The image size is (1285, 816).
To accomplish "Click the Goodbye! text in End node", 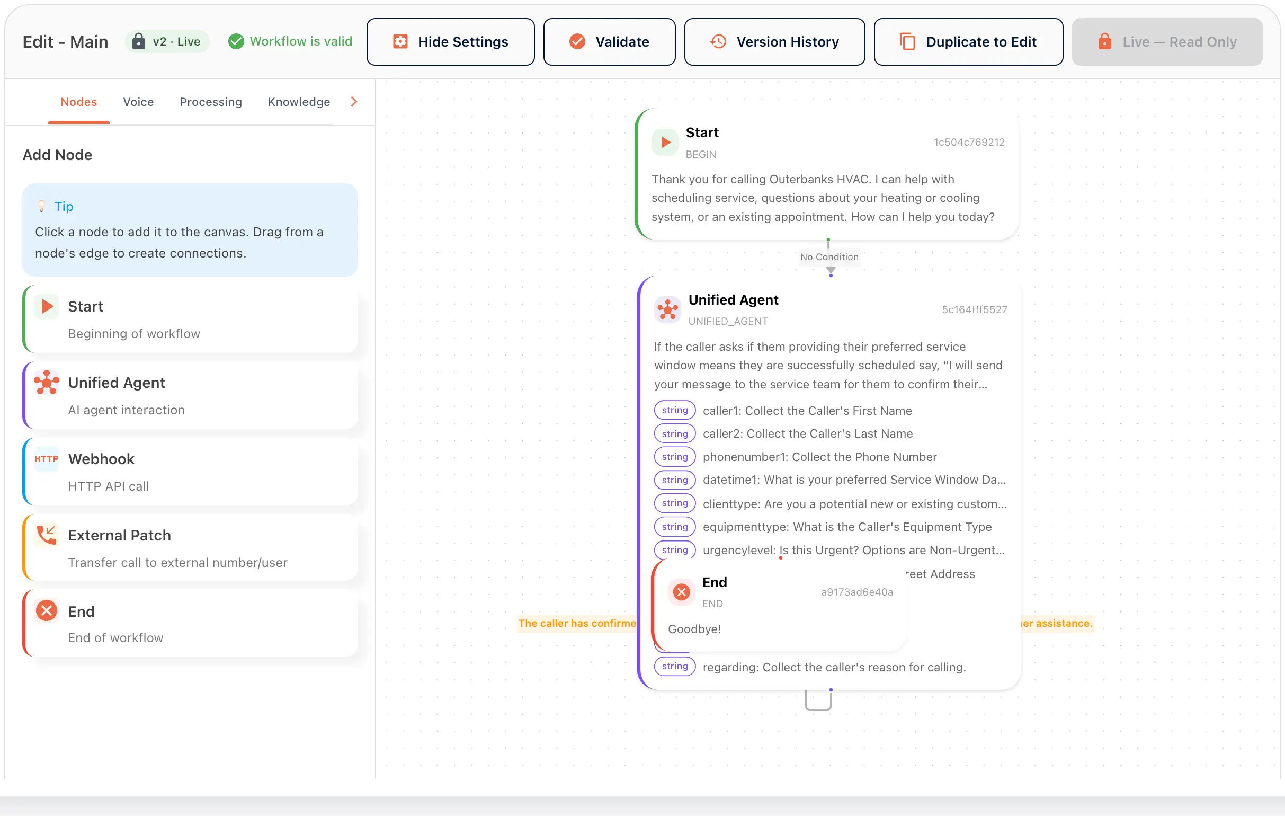I will click(x=694, y=628).
